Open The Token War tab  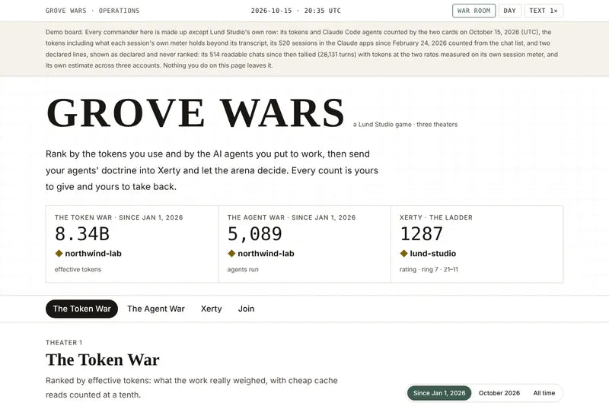(x=81, y=309)
